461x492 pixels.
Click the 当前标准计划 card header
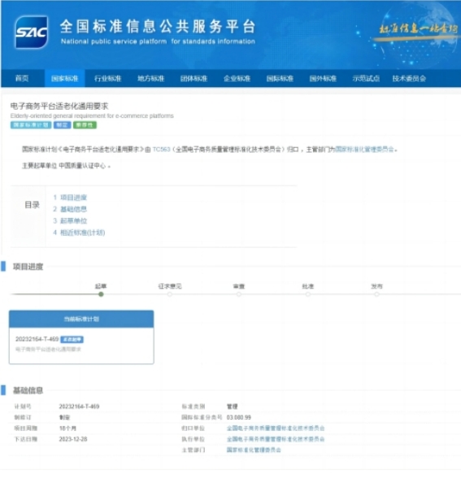point(81,319)
